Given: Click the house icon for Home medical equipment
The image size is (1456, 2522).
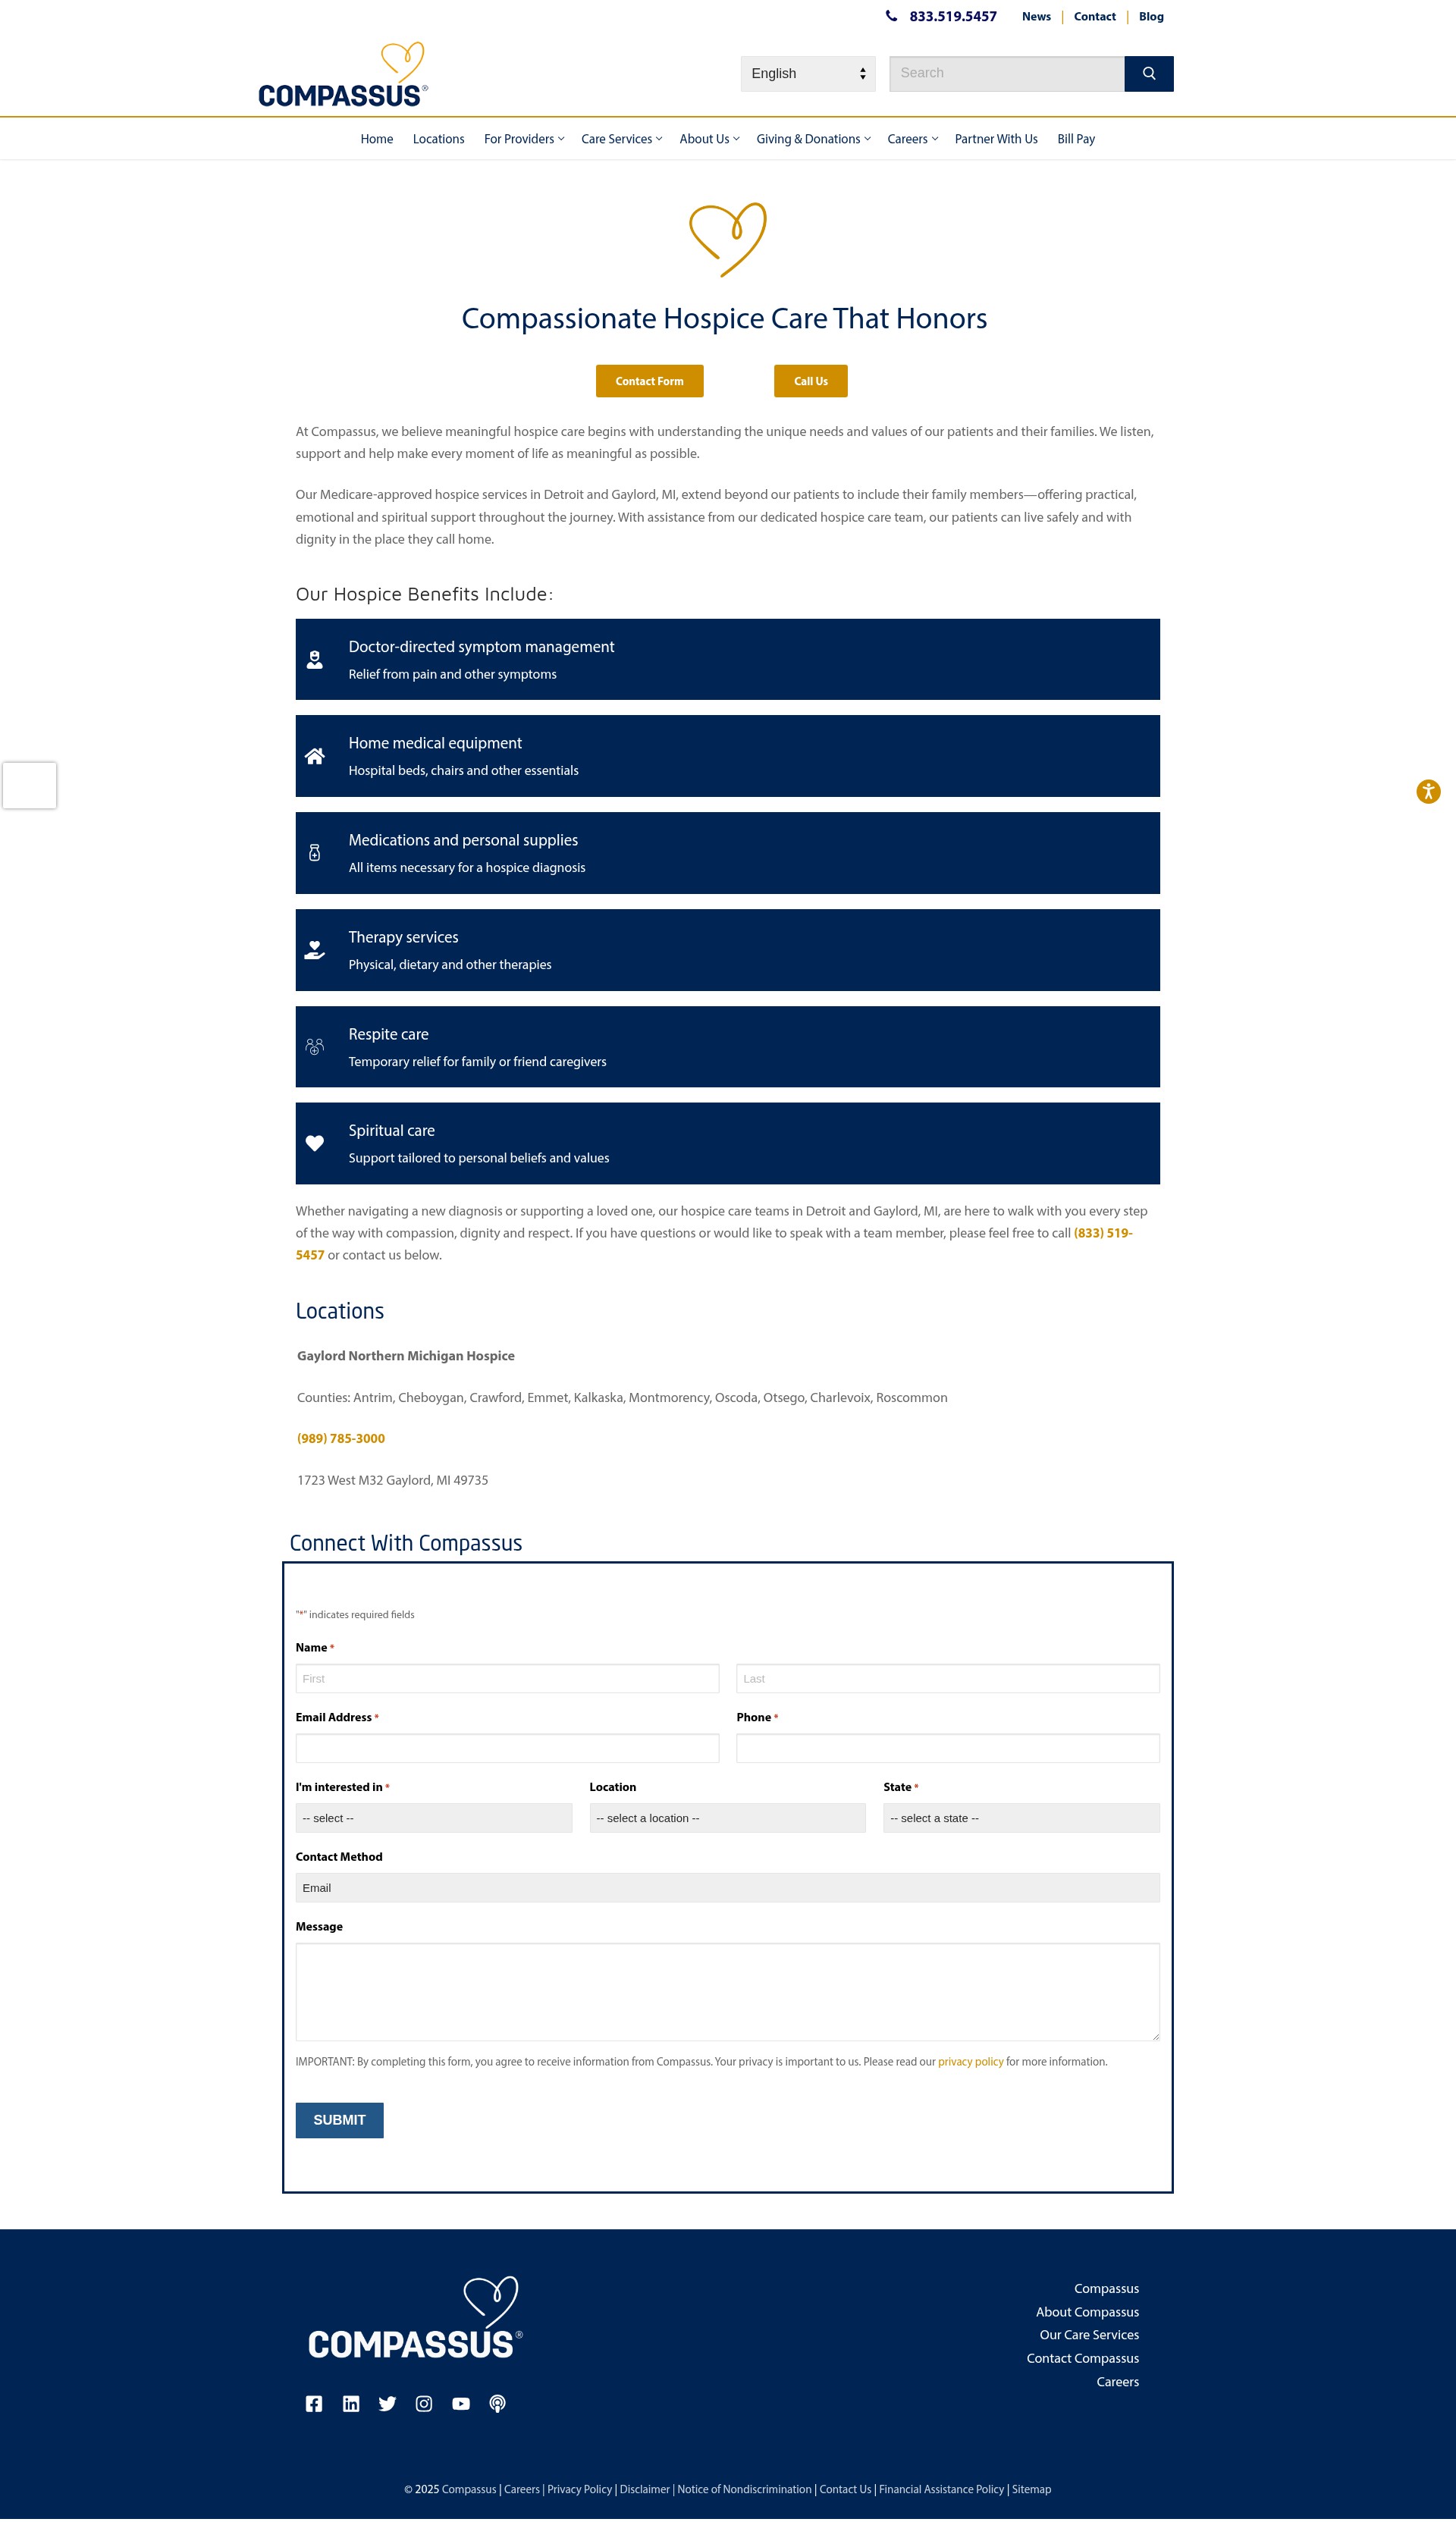Looking at the screenshot, I should tap(315, 757).
